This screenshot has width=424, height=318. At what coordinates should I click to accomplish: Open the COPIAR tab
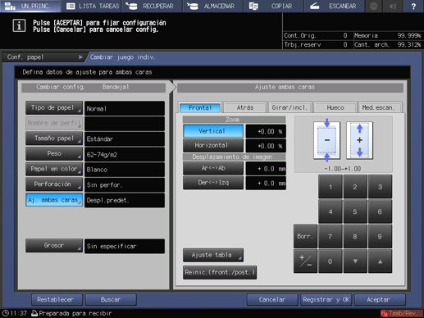click(x=274, y=6)
